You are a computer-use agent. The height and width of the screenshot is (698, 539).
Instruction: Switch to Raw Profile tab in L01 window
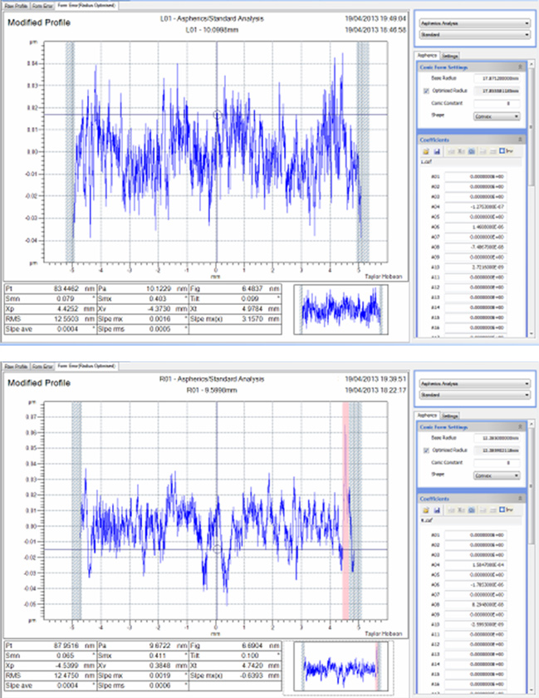pyautogui.click(x=16, y=6)
